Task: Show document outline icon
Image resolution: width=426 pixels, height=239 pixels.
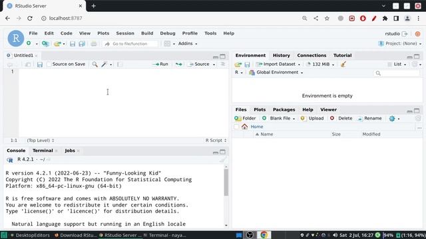Action: click(x=223, y=64)
